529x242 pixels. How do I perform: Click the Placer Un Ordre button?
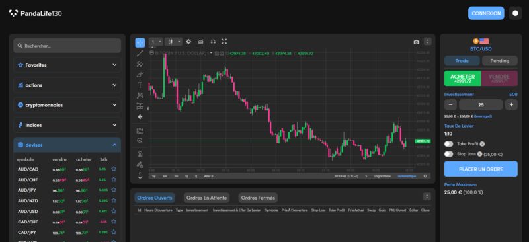481,169
